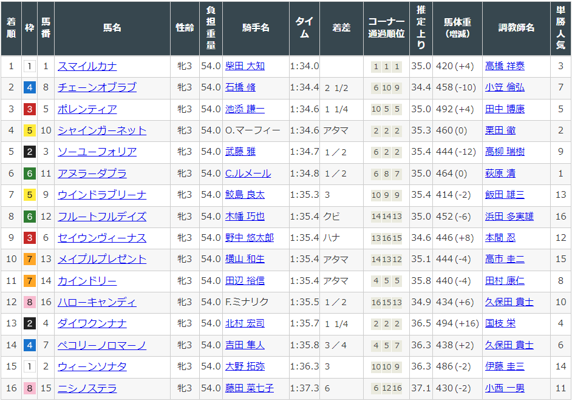Viewport: 572px width, 401px height.
Task: View trainer 伊藤 圭三
Action: pyautogui.click(x=505, y=366)
